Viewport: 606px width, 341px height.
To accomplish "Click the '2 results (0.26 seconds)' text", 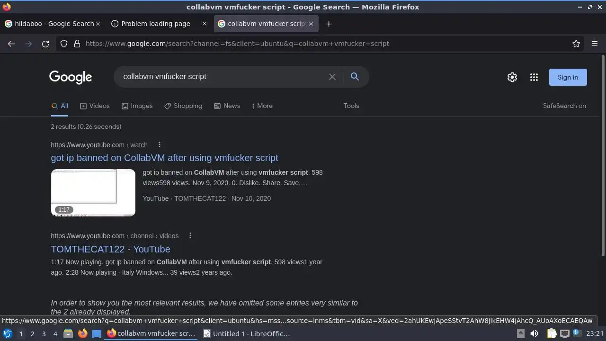I will coord(86,126).
